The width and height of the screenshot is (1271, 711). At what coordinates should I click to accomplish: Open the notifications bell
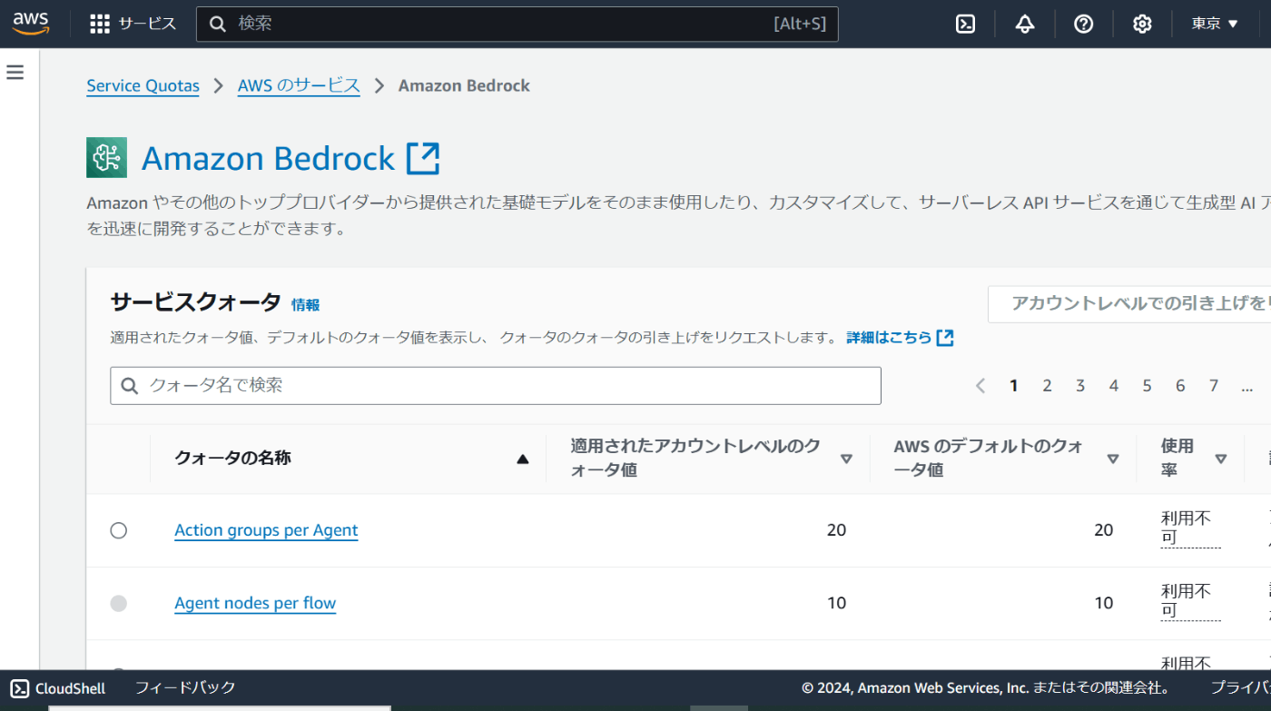[1025, 25]
